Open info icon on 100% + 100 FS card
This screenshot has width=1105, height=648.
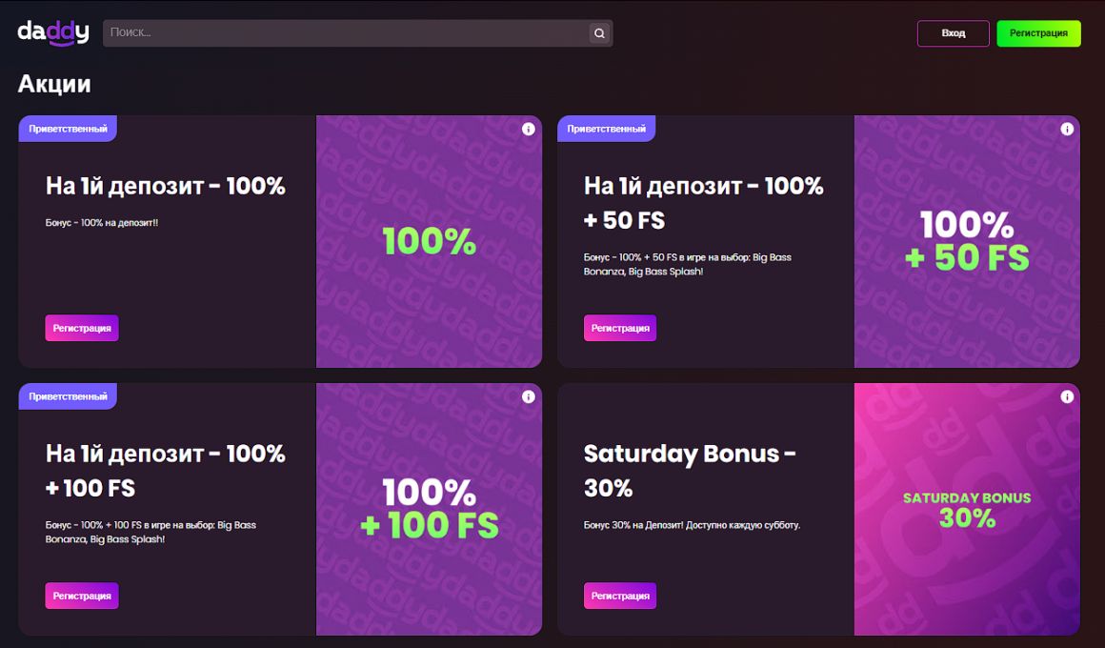coord(529,396)
